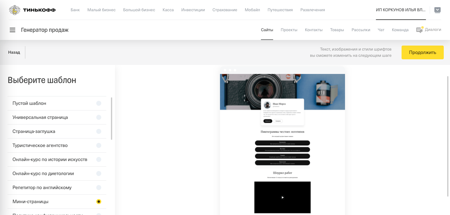450x215 pixels.
Task: Select the Страница-заглушка radio button
Action: (x=99, y=131)
